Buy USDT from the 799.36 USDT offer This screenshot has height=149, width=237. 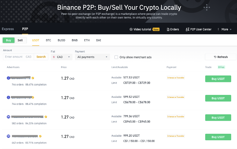[x=218, y=118]
